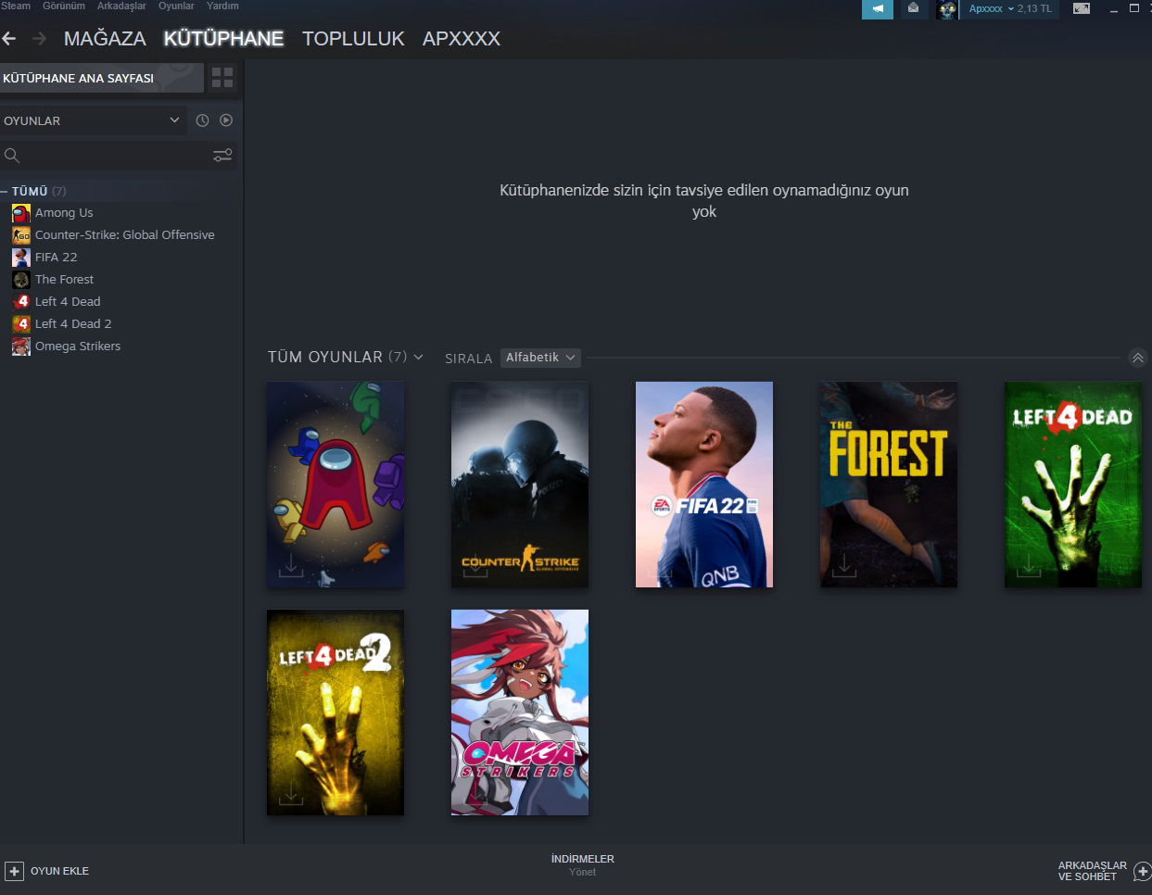
Task: Go forward with the right arrow
Action: (x=39, y=38)
